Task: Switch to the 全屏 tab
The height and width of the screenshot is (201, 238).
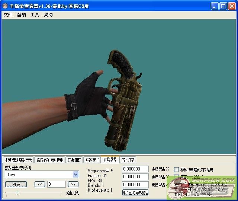Action: click(x=128, y=160)
